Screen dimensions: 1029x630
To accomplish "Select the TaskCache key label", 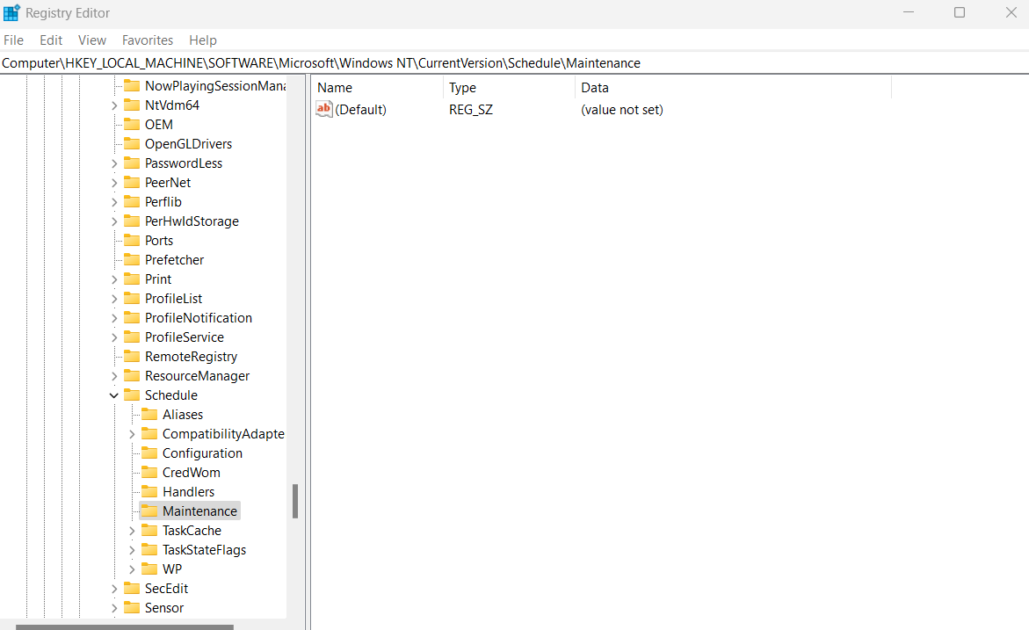I will point(192,530).
